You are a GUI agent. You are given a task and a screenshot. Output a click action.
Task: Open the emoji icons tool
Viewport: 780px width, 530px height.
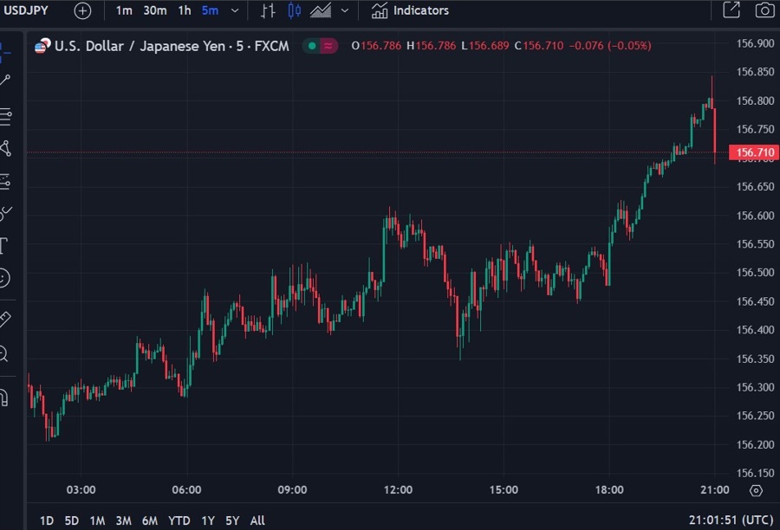point(4,278)
